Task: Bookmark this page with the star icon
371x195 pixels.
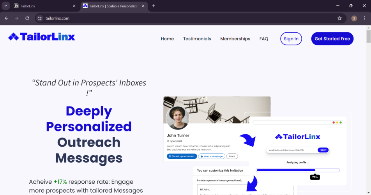Action: (x=339, y=18)
